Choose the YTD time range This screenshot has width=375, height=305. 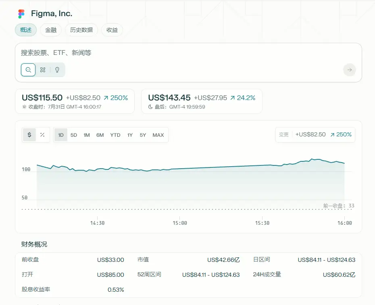pyautogui.click(x=115, y=135)
